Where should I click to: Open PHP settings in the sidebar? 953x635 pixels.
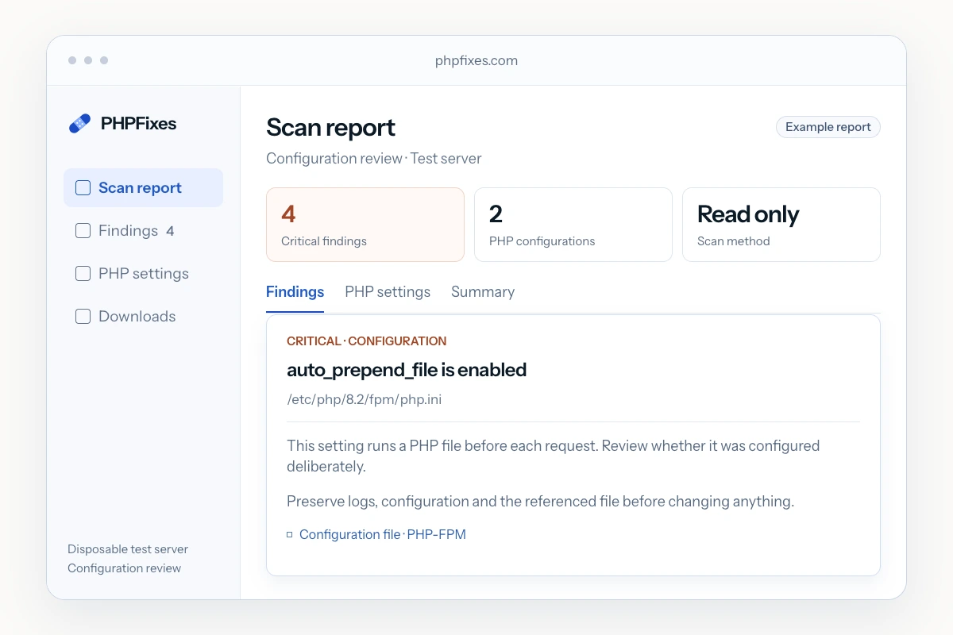pyautogui.click(x=143, y=274)
